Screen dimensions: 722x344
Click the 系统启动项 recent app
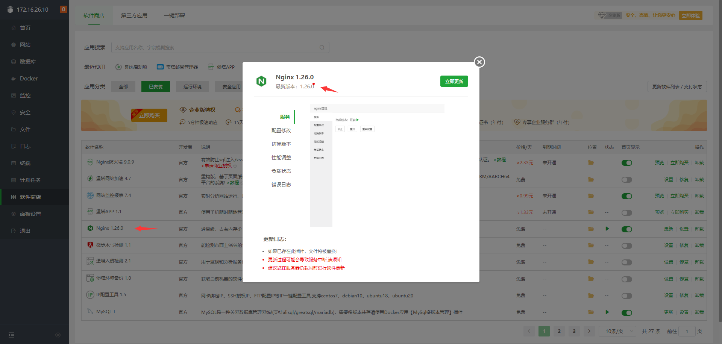(x=131, y=67)
